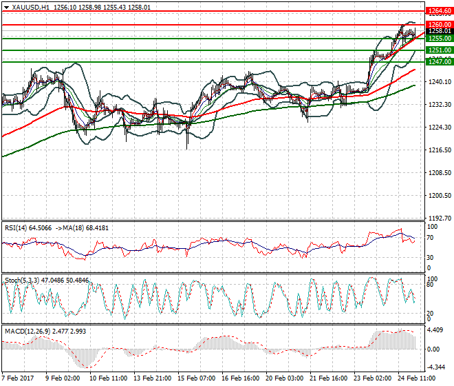Select the 1251.00 green support level label
The height and width of the screenshot is (386, 454).
click(x=440, y=50)
